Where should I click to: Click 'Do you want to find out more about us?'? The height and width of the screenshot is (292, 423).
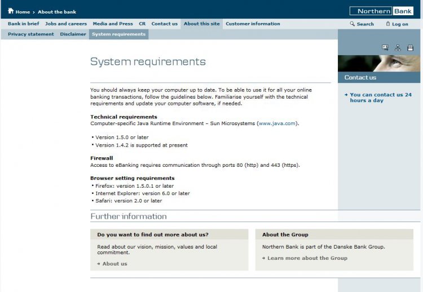(x=153, y=235)
